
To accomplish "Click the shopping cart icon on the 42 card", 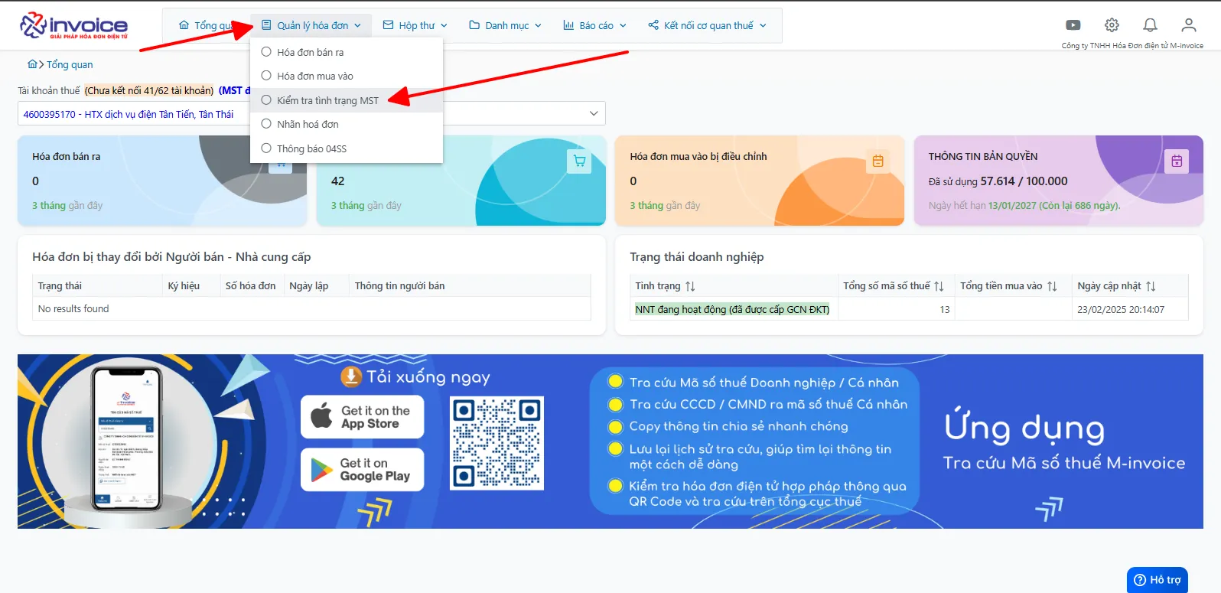I will (579, 161).
